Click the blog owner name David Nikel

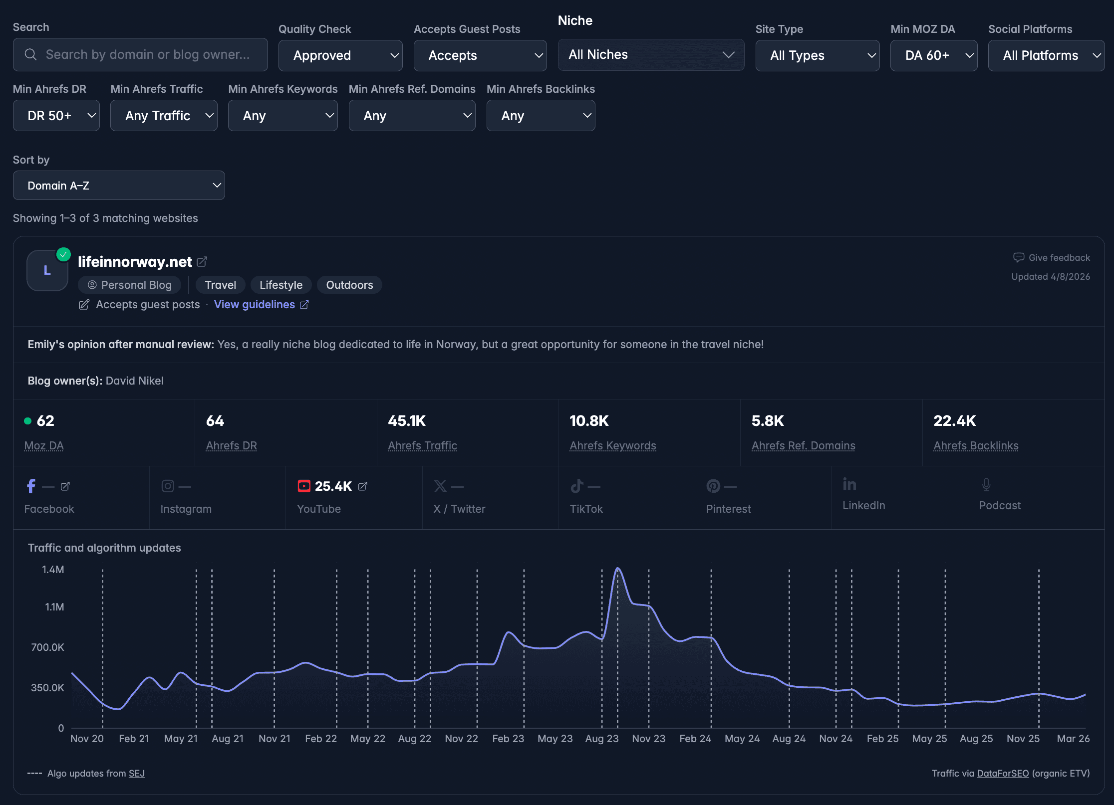click(x=134, y=381)
